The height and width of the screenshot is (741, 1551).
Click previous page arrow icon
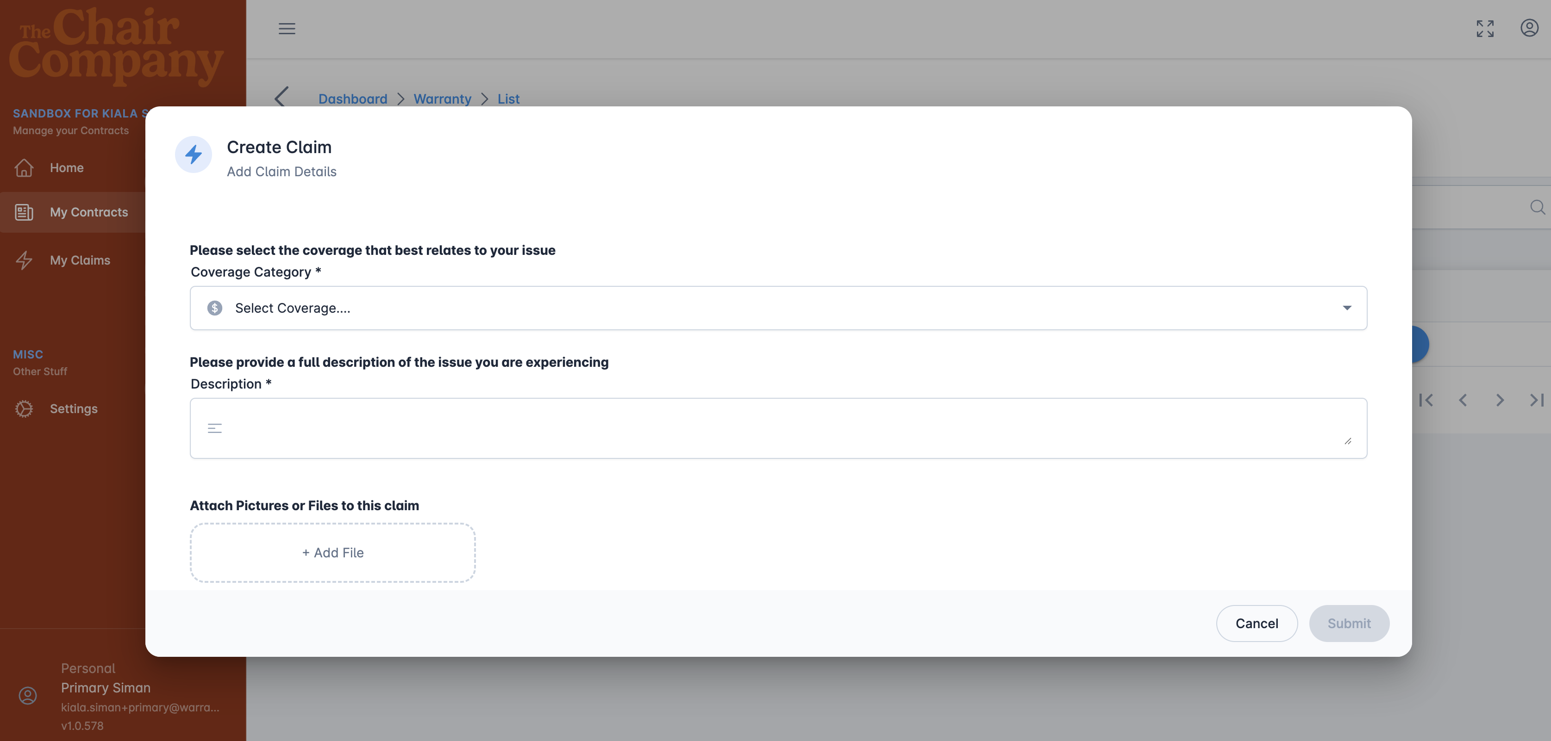1463,400
